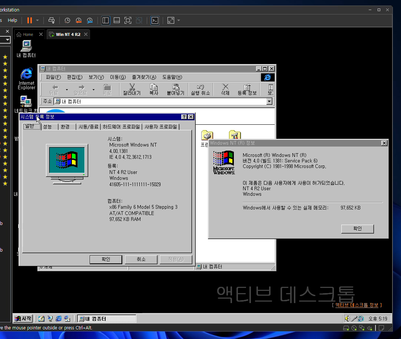Image resolution: width=401 pixels, height=339 pixels.
Task: Select the printers folder icon in 내 컴퓨터
Action: click(207, 135)
